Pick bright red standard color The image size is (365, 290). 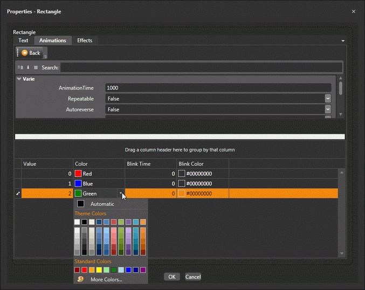click(x=84, y=270)
